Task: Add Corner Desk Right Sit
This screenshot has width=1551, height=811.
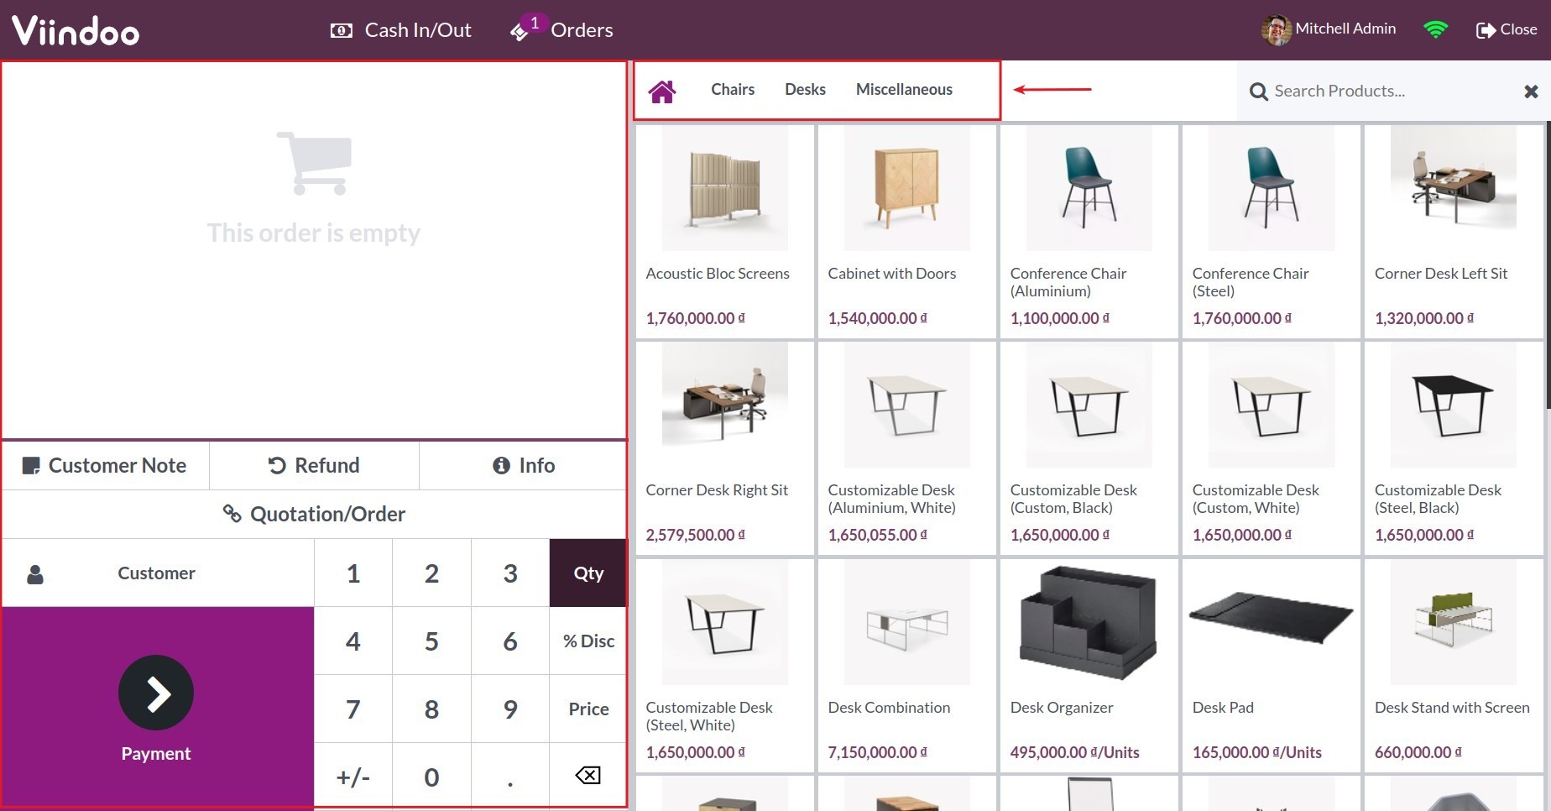Action: coord(725,448)
